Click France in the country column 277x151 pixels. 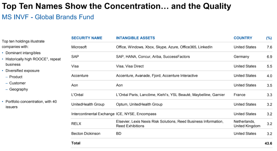239,95
